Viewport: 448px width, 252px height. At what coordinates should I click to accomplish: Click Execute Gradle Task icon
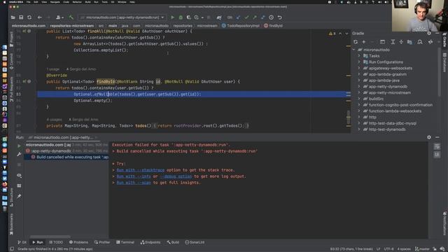point(382,42)
